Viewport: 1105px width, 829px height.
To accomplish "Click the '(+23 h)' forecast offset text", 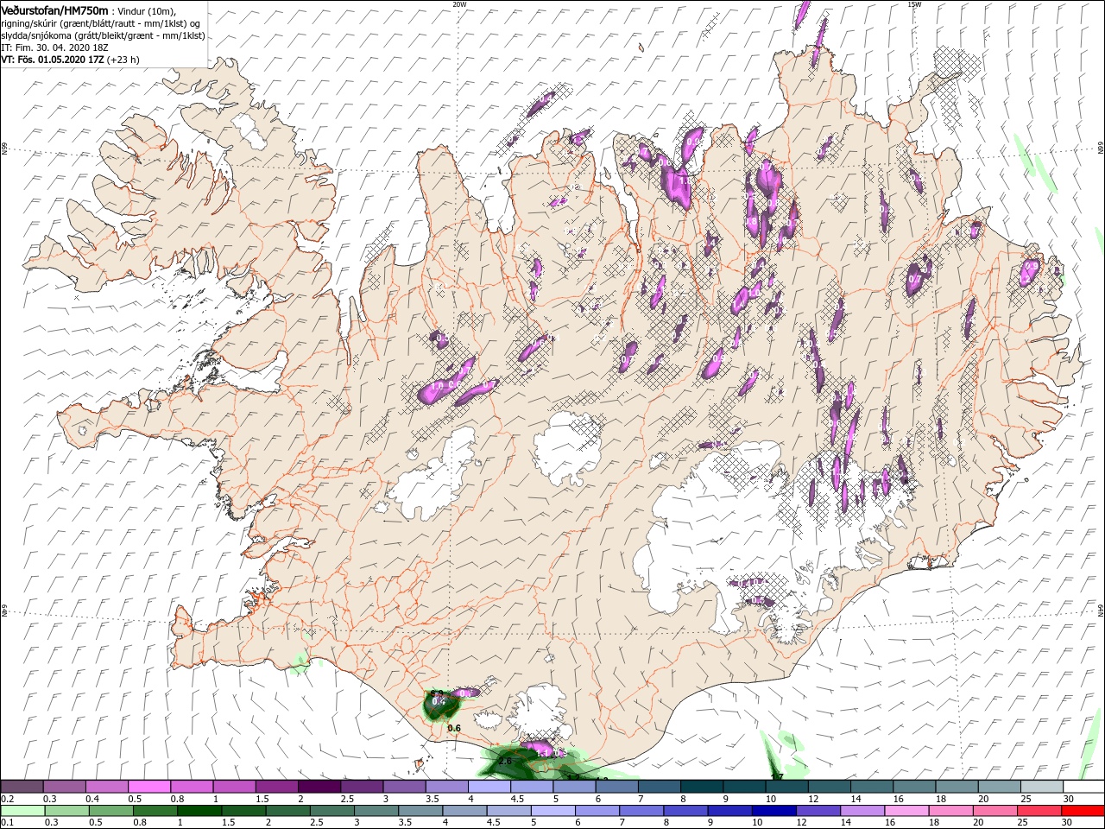I will coord(123,60).
